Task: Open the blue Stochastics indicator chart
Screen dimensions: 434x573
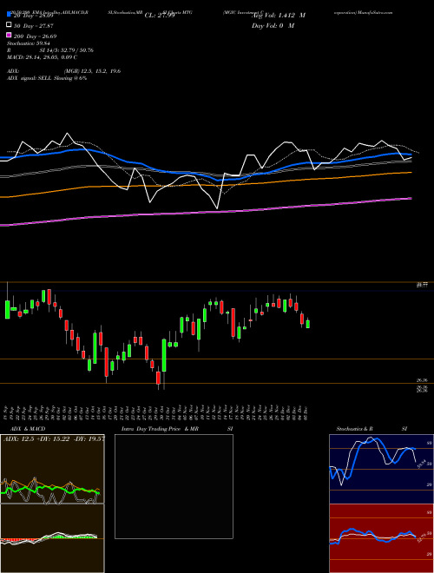Action: [x=381, y=469]
